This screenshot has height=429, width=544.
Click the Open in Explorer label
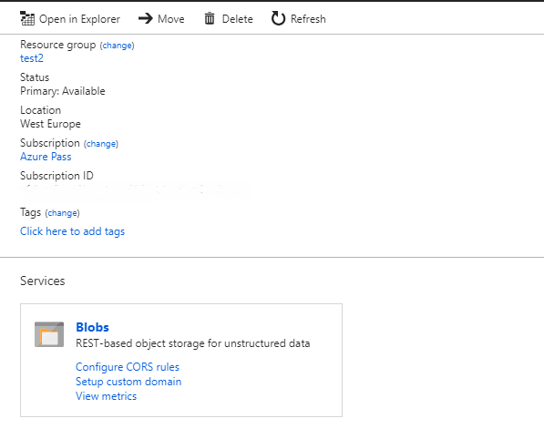[79, 19]
